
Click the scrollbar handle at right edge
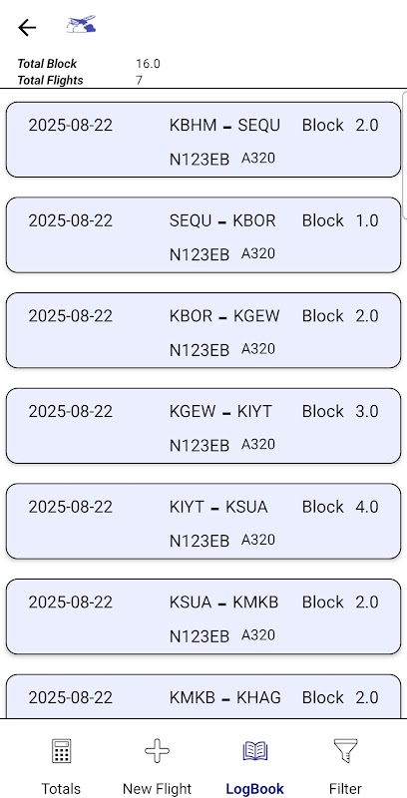(404, 156)
